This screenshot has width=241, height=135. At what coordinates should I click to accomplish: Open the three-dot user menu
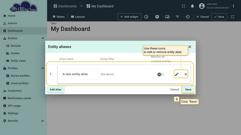233,6
